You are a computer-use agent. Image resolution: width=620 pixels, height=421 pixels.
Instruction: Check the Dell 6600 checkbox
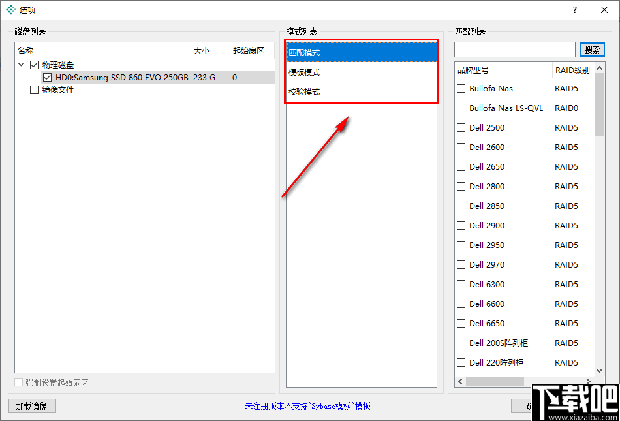(460, 304)
